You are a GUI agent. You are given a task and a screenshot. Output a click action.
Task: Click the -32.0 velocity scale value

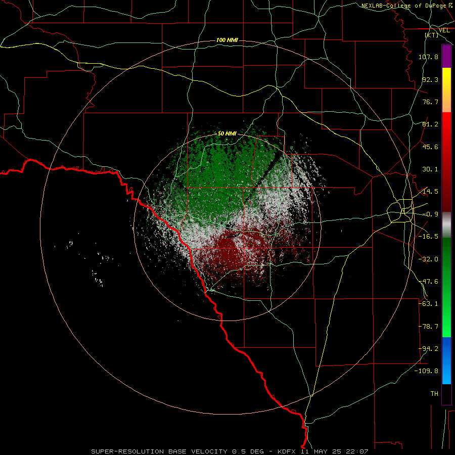[428, 259]
